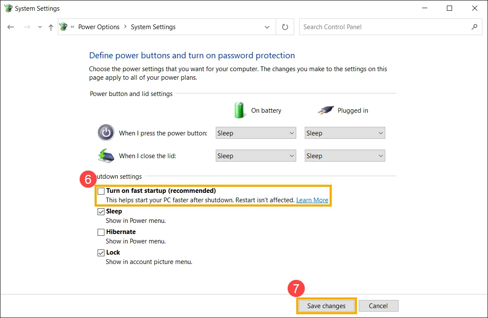Refresh the System Settings page
The image size is (488, 318).
click(285, 27)
